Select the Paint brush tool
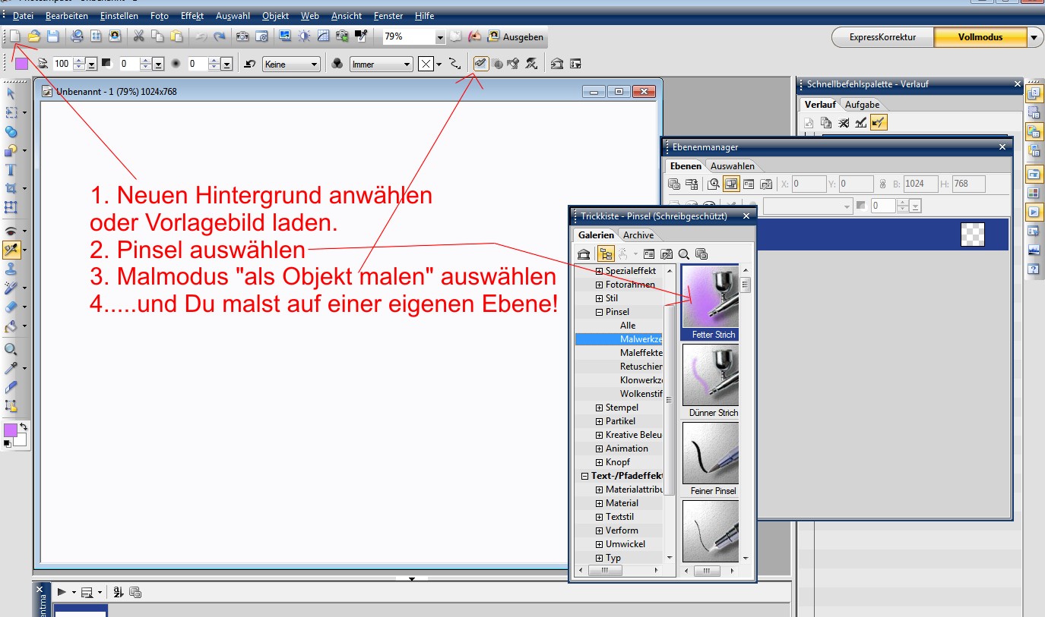1045x617 pixels. [11, 250]
